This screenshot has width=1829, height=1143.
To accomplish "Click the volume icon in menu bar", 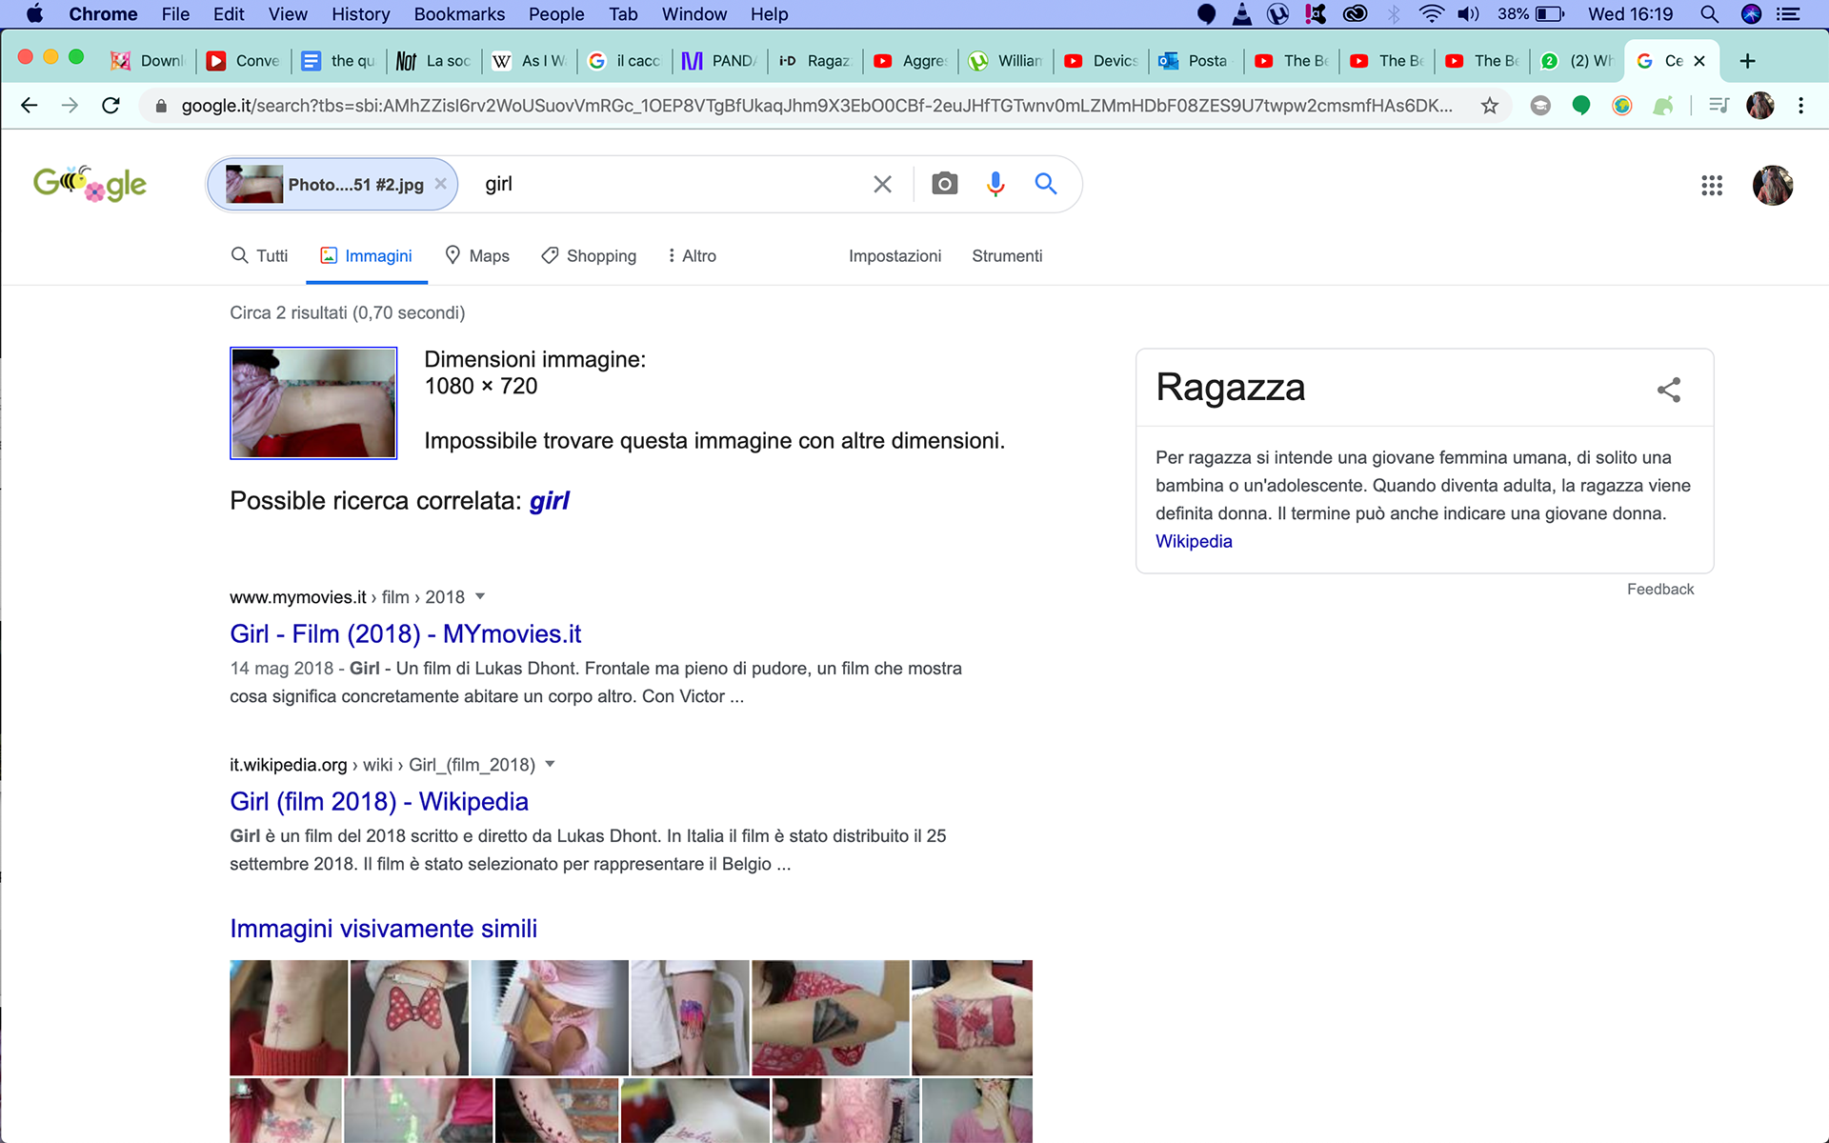I will pyautogui.click(x=1468, y=14).
